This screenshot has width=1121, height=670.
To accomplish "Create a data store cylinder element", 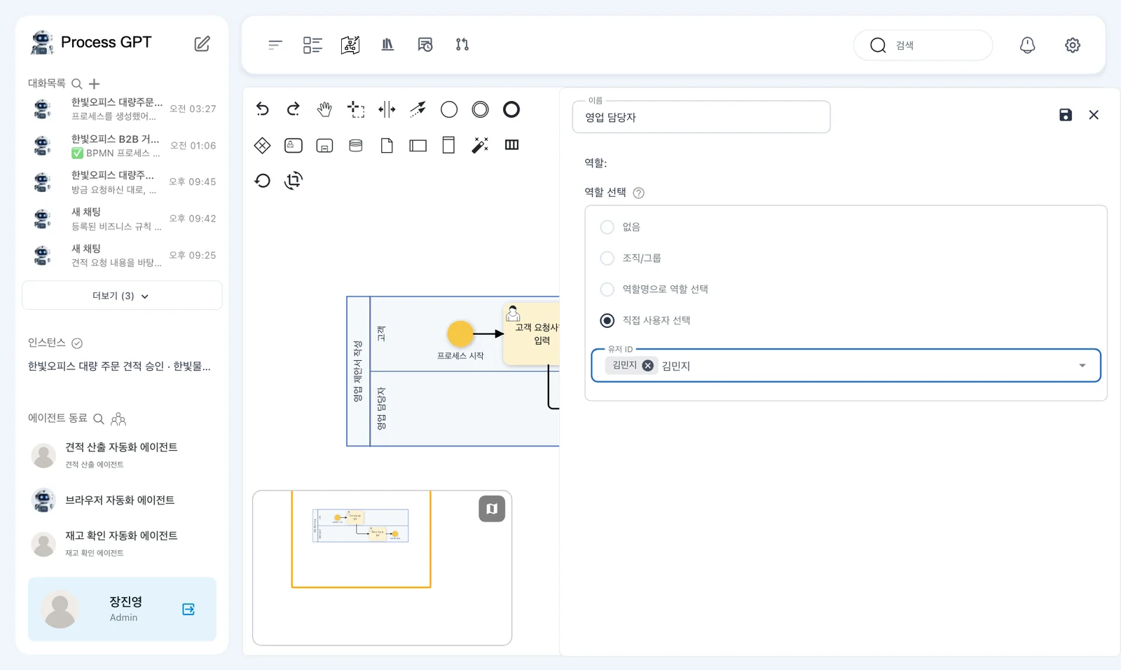I will (x=356, y=145).
